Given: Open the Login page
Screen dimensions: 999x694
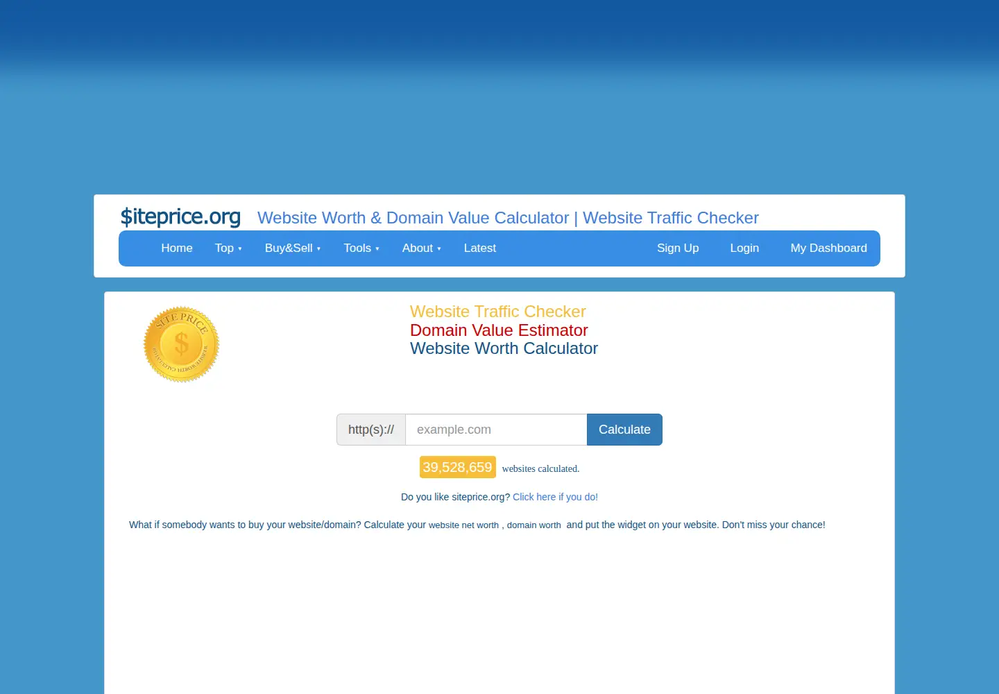Looking at the screenshot, I should 744,248.
